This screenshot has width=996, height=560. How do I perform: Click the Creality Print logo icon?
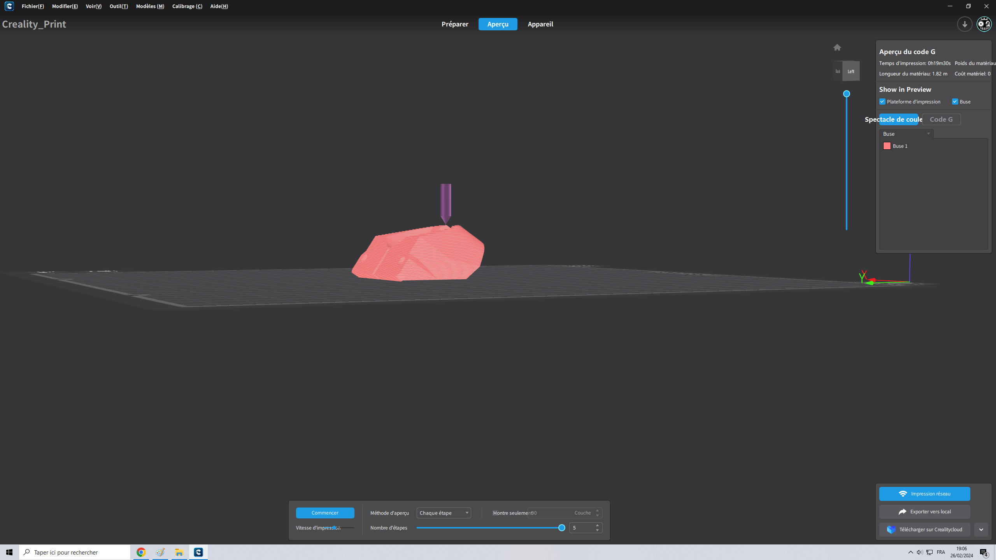click(x=9, y=6)
